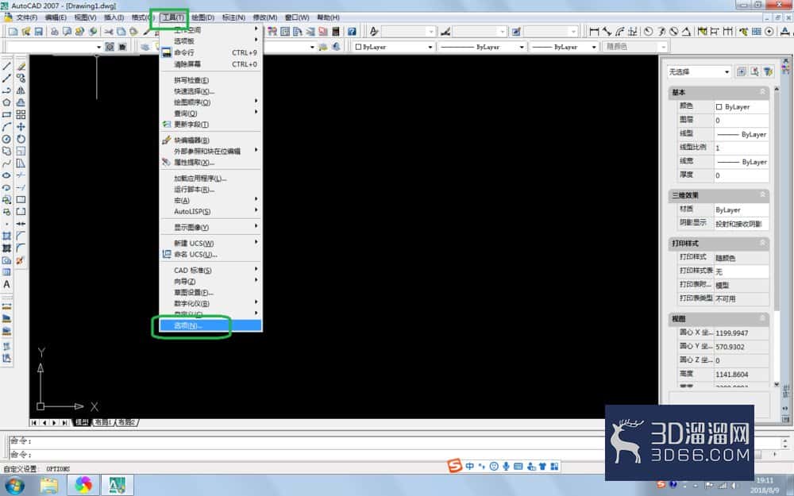Choose 草图设置(F)... menu entry
This screenshot has width=794, height=496.
tap(210, 293)
